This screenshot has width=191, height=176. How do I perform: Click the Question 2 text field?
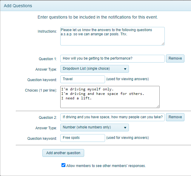(x=112, y=117)
